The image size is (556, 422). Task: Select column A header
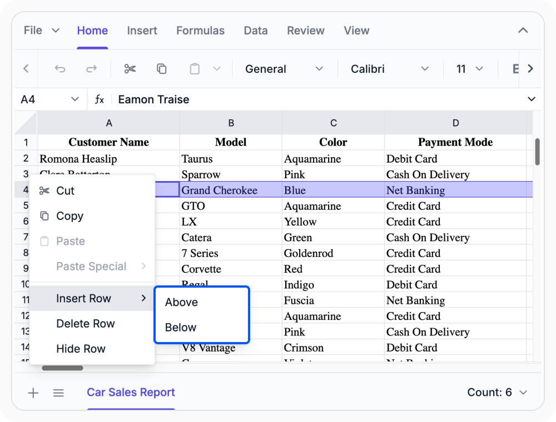[x=108, y=123]
